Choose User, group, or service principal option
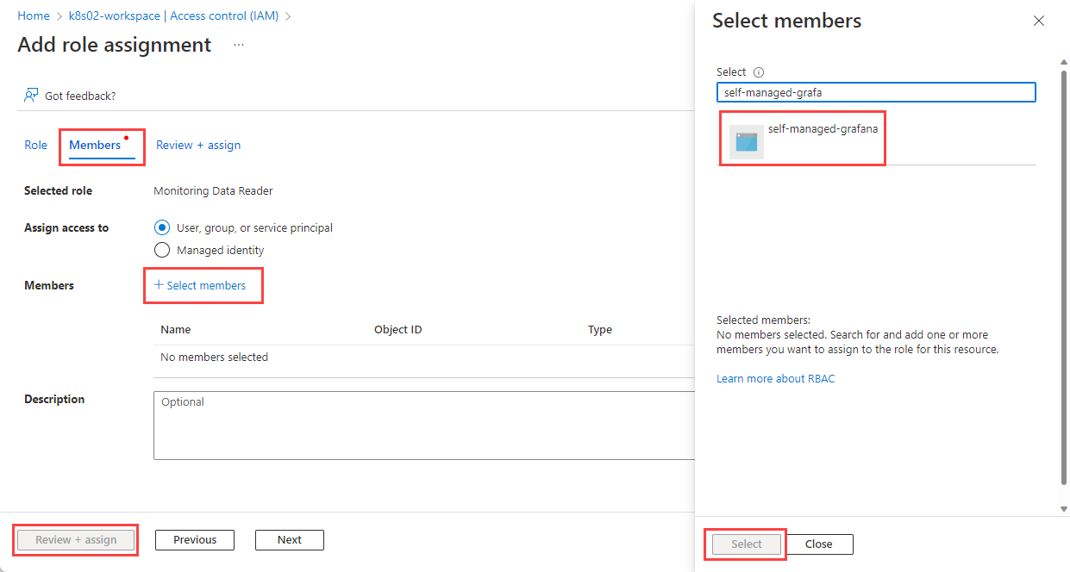Viewport: 1070px width, 572px height. (x=161, y=227)
